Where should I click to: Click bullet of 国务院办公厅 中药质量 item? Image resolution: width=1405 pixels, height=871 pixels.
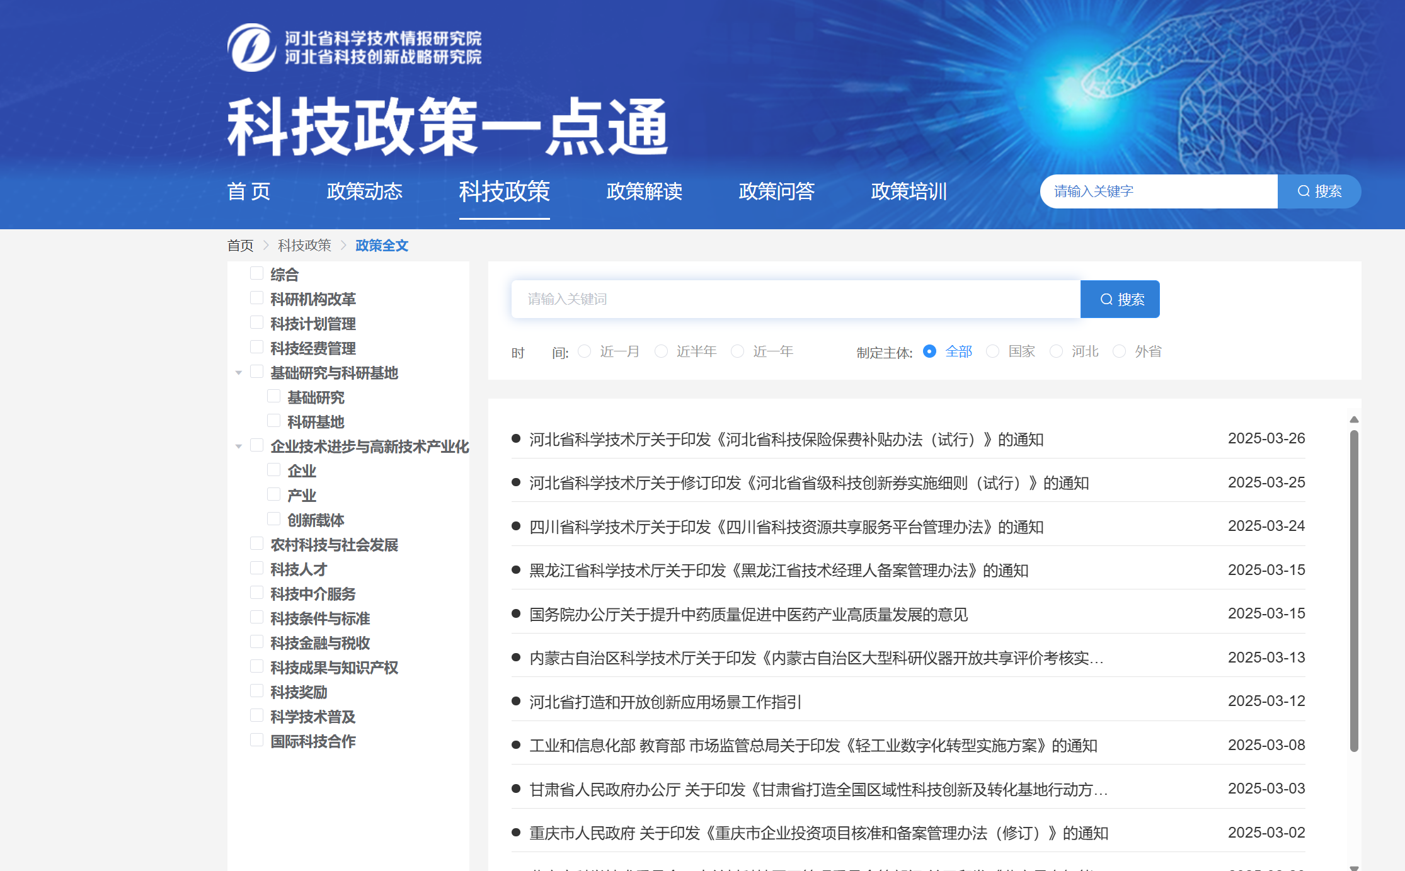click(516, 613)
